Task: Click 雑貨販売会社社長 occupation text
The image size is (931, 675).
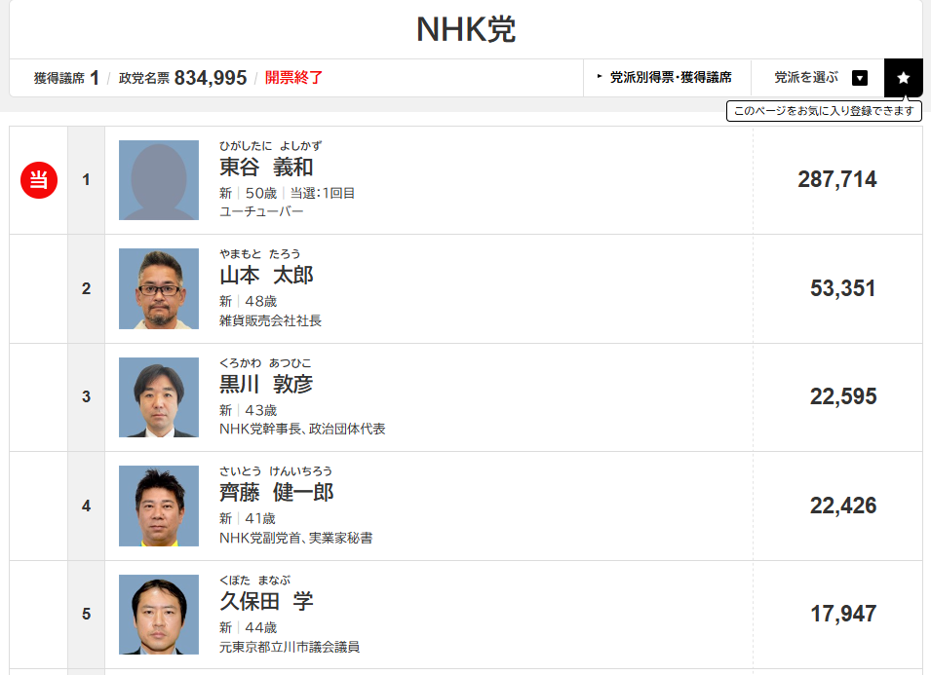Action: [x=270, y=320]
